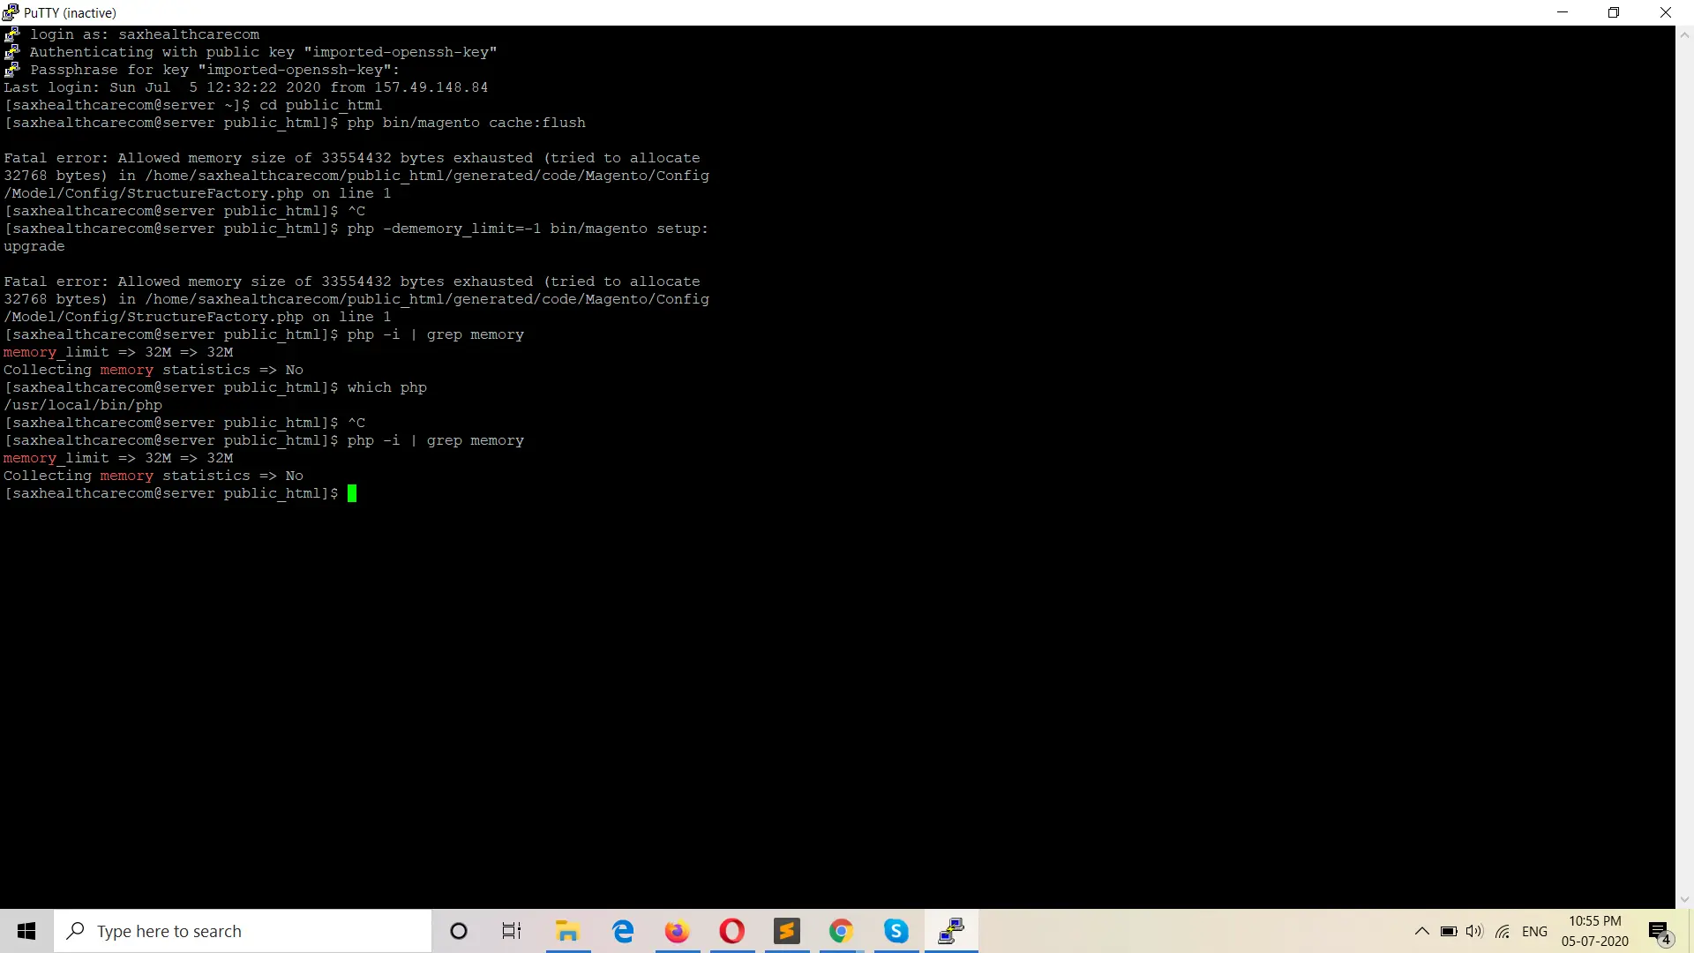Open the Windows Start menu
The height and width of the screenshot is (953, 1694).
[26, 931]
